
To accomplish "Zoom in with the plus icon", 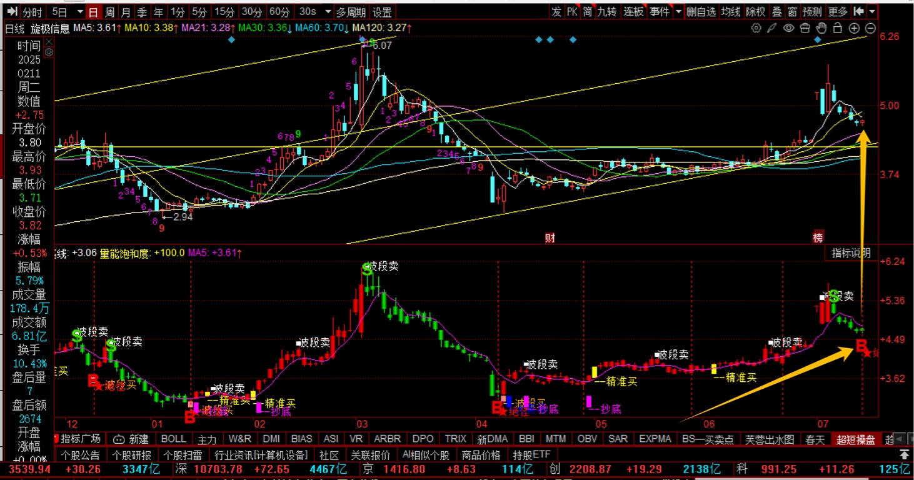I will [x=854, y=28].
